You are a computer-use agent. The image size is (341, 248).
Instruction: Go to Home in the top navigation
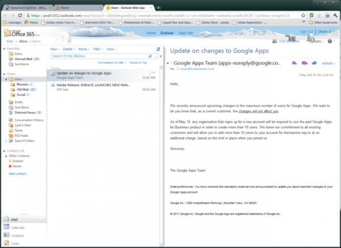coord(151,33)
